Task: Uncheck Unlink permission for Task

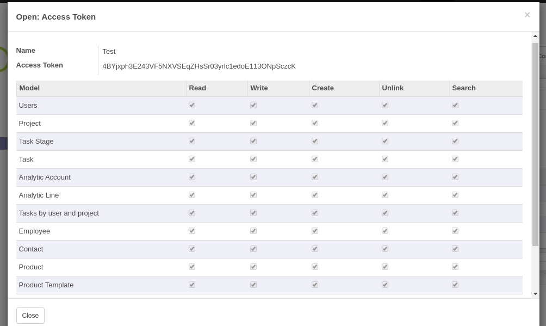Action: tap(384, 158)
